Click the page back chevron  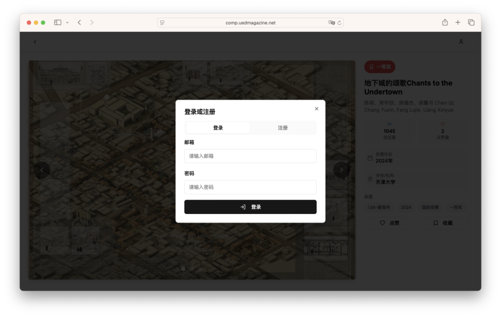35,42
